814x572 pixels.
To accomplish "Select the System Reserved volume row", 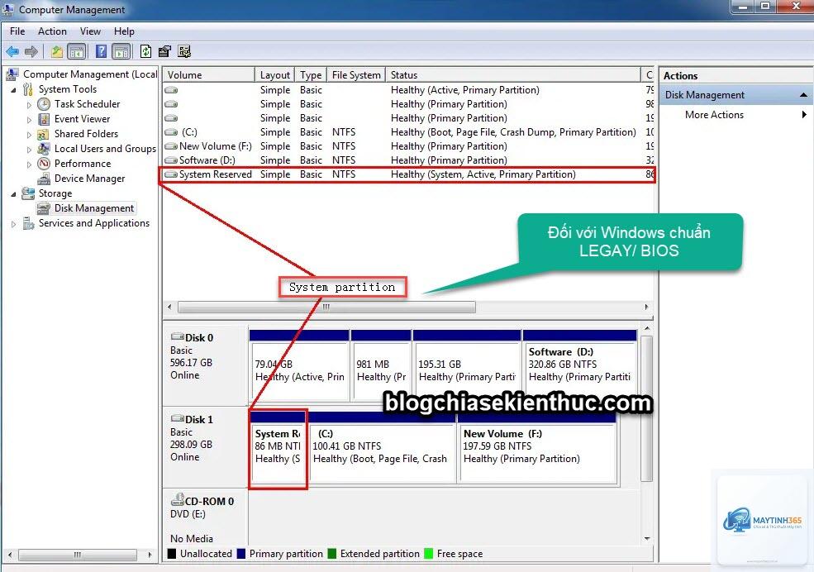I will click(x=408, y=174).
